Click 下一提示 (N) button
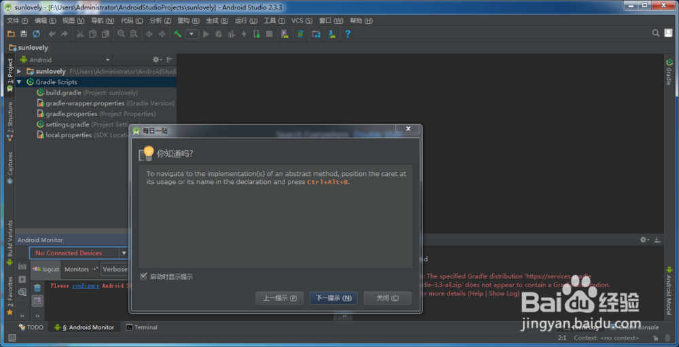Viewport: 679px width, 347px height. point(333,298)
